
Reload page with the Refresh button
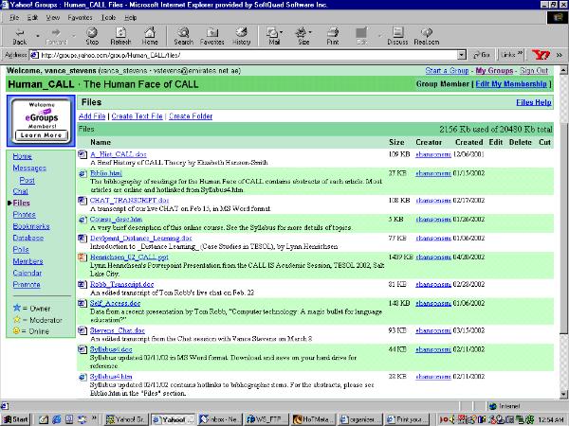(x=120, y=36)
